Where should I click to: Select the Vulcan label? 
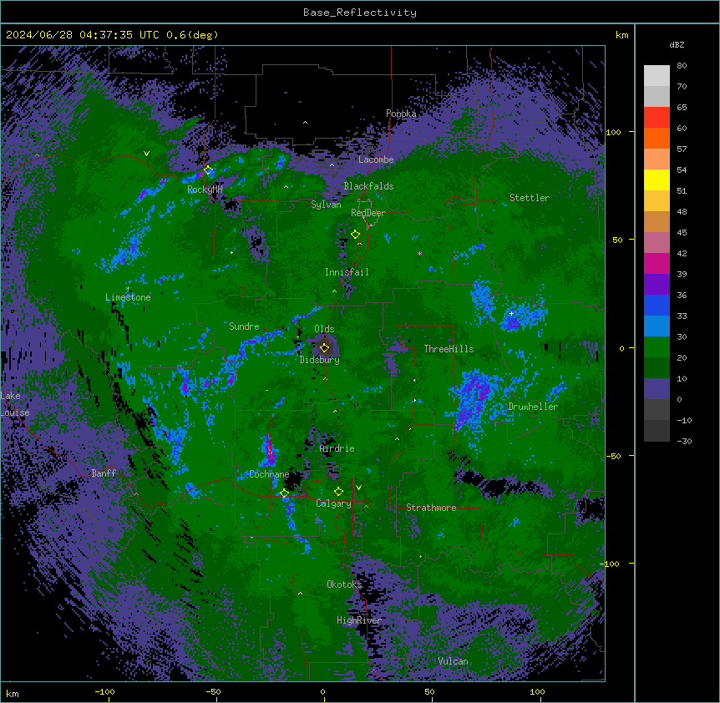click(453, 661)
